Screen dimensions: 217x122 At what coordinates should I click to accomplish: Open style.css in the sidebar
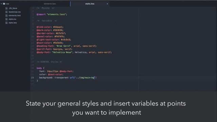pyautogui.click(x=13, y=19)
